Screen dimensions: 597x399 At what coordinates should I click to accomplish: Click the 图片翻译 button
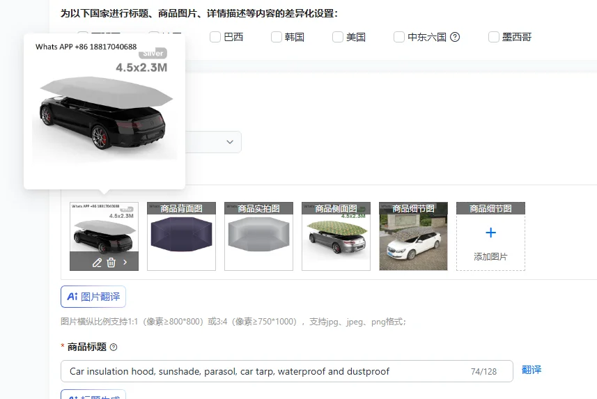(93, 297)
